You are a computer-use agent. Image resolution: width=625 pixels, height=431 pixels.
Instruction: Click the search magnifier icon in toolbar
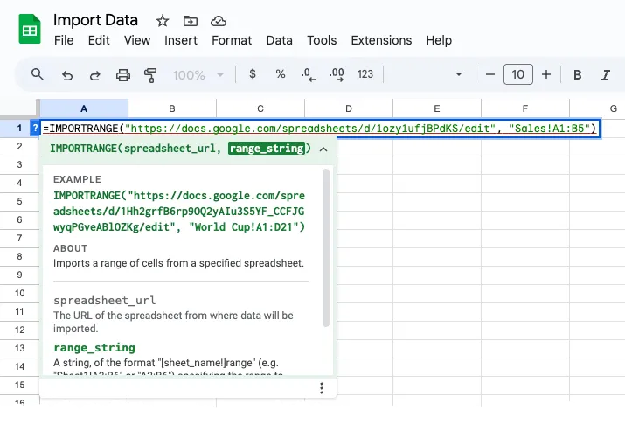pos(38,74)
